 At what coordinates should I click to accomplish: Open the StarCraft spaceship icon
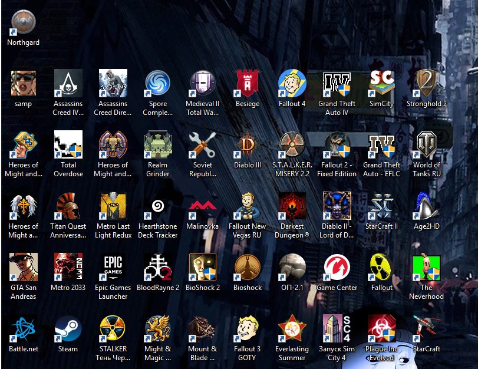tap(427, 328)
